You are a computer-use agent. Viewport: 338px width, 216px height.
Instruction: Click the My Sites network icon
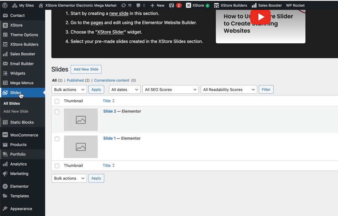click(15, 5)
